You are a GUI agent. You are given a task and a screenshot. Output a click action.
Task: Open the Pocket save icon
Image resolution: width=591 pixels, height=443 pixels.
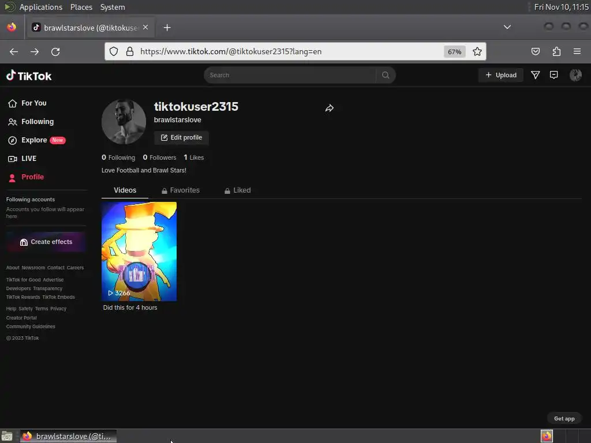(x=535, y=51)
